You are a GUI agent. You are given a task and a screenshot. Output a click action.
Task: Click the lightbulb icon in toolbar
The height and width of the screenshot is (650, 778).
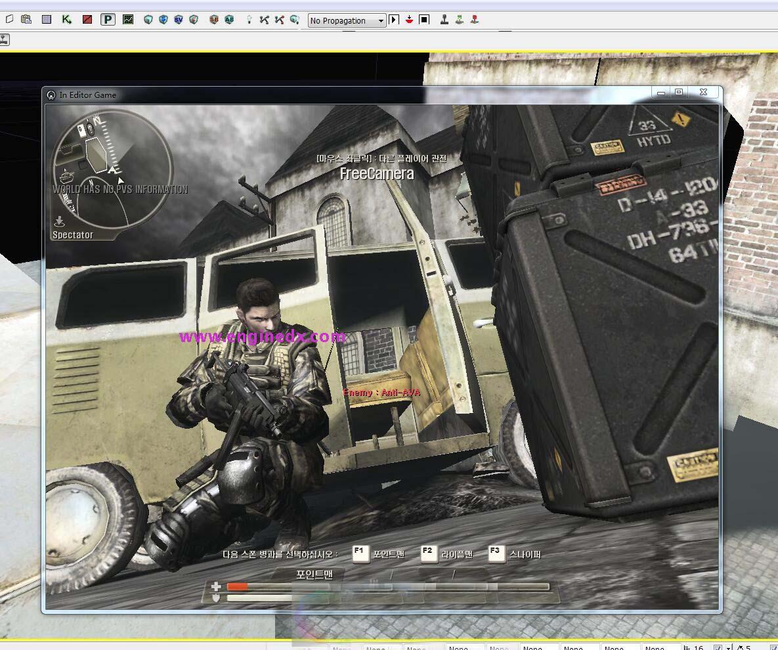(x=249, y=19)
